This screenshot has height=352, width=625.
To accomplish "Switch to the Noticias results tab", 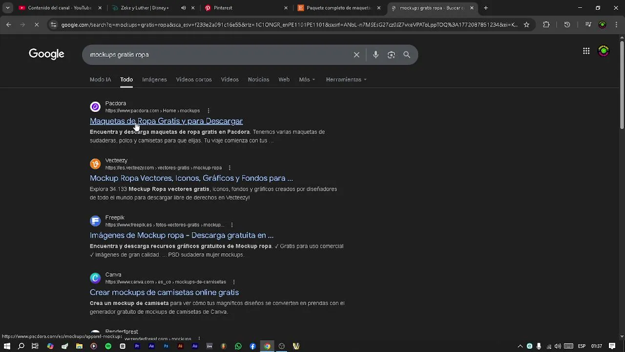I will click(258, 79).
